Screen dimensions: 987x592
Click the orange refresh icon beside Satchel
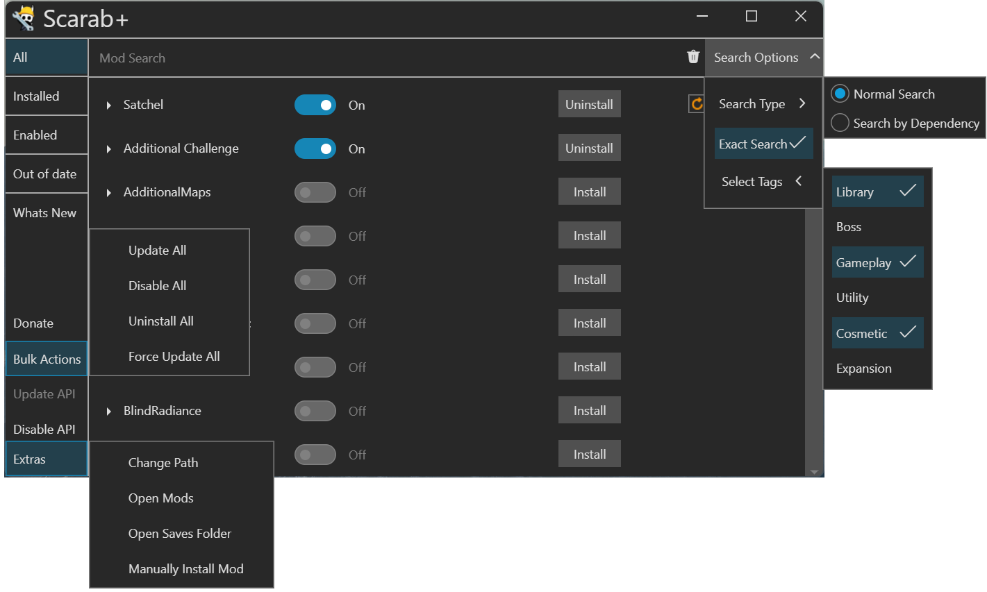(697, 103)
